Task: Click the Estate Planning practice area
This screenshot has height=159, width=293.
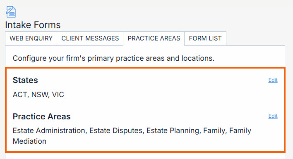Action: pos(173,131)
